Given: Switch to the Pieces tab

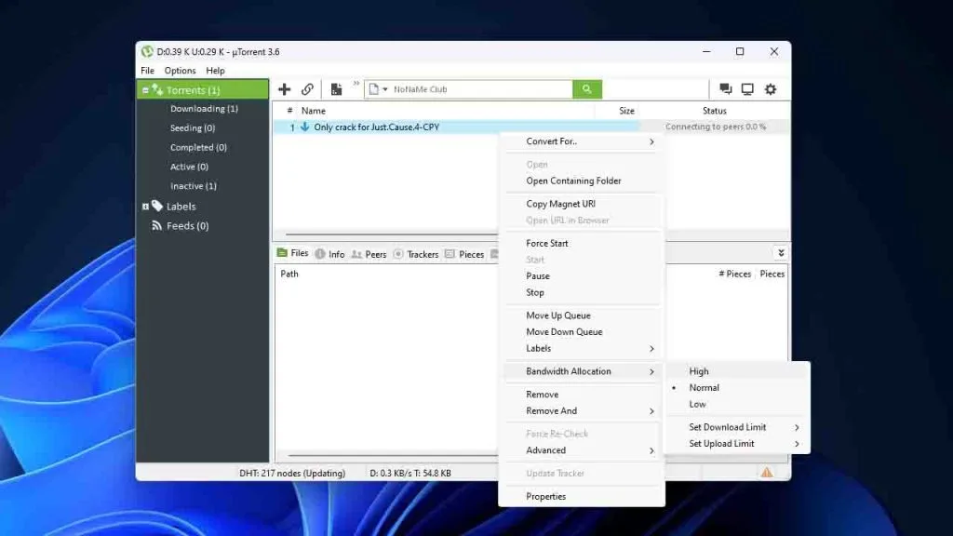Looking at the screenshot, I should point(464,254).
